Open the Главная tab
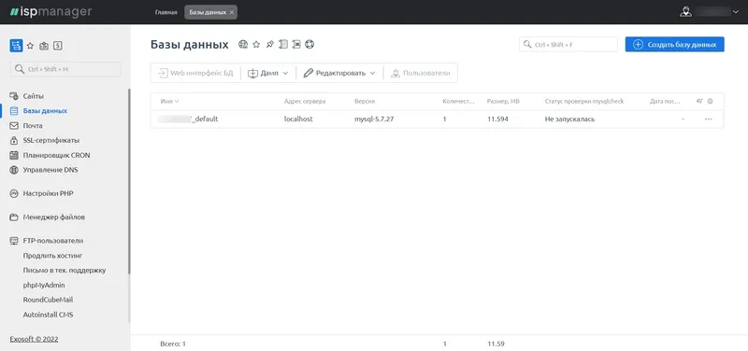 [166, 12]
